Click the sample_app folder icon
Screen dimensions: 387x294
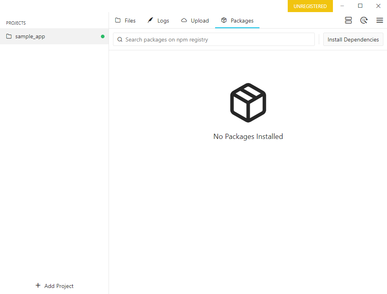(x=9, y=36)
